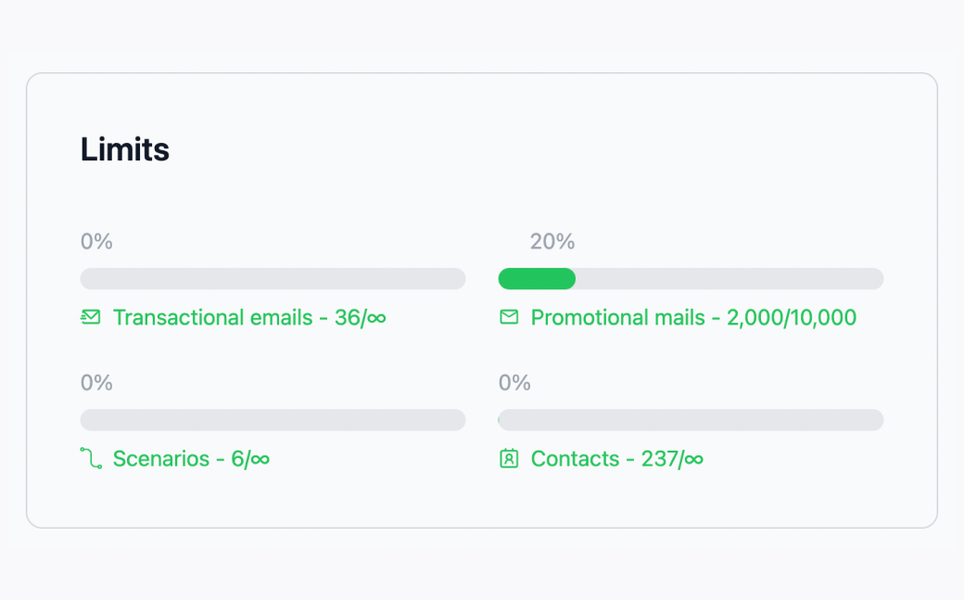
Task: Click the empty Scenarios progress bar
Action: tap(273, 419)
